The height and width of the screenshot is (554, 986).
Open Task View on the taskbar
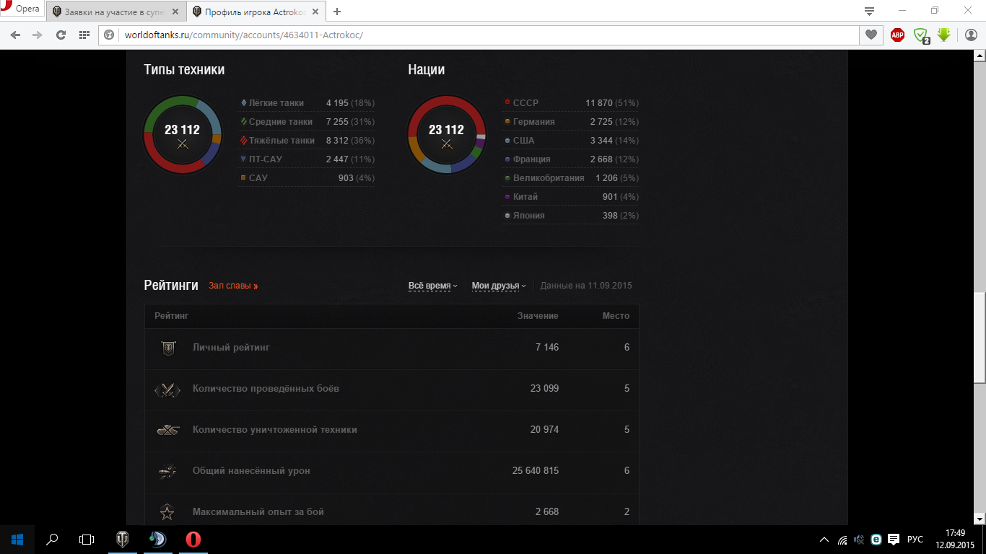[87, 540]
